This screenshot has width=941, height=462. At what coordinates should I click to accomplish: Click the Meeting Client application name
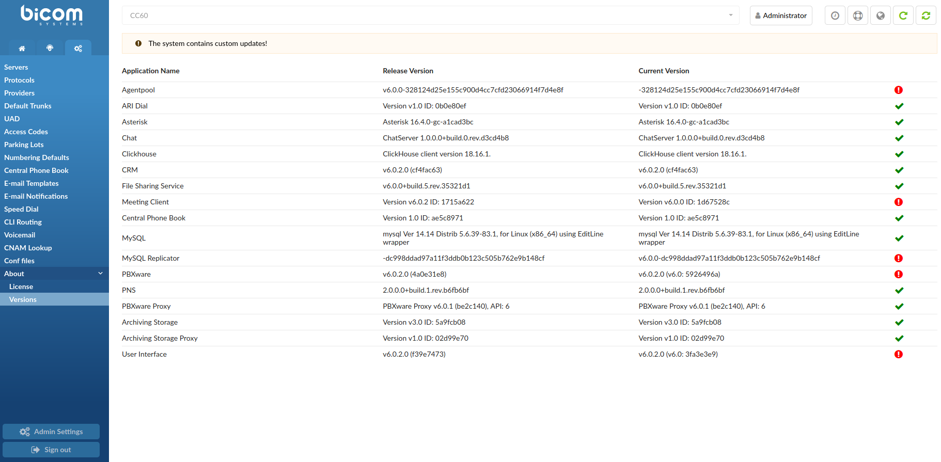[145, 202]
